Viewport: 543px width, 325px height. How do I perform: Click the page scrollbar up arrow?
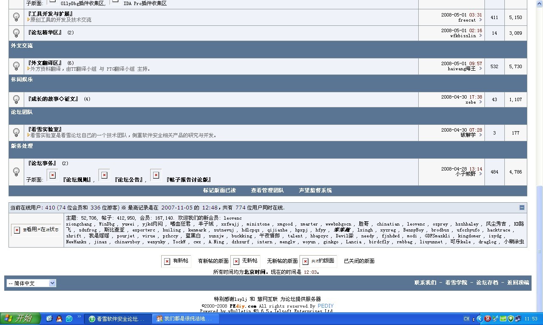(540, 3)
